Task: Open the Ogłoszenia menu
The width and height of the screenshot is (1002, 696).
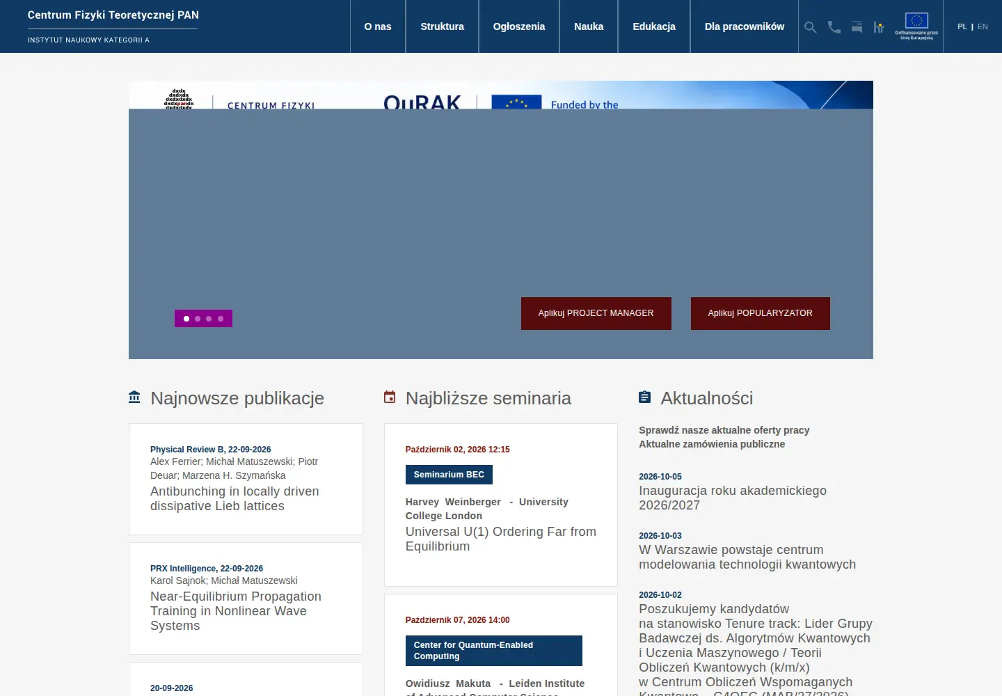Action: pyautogui.click(x=519, y=26)
